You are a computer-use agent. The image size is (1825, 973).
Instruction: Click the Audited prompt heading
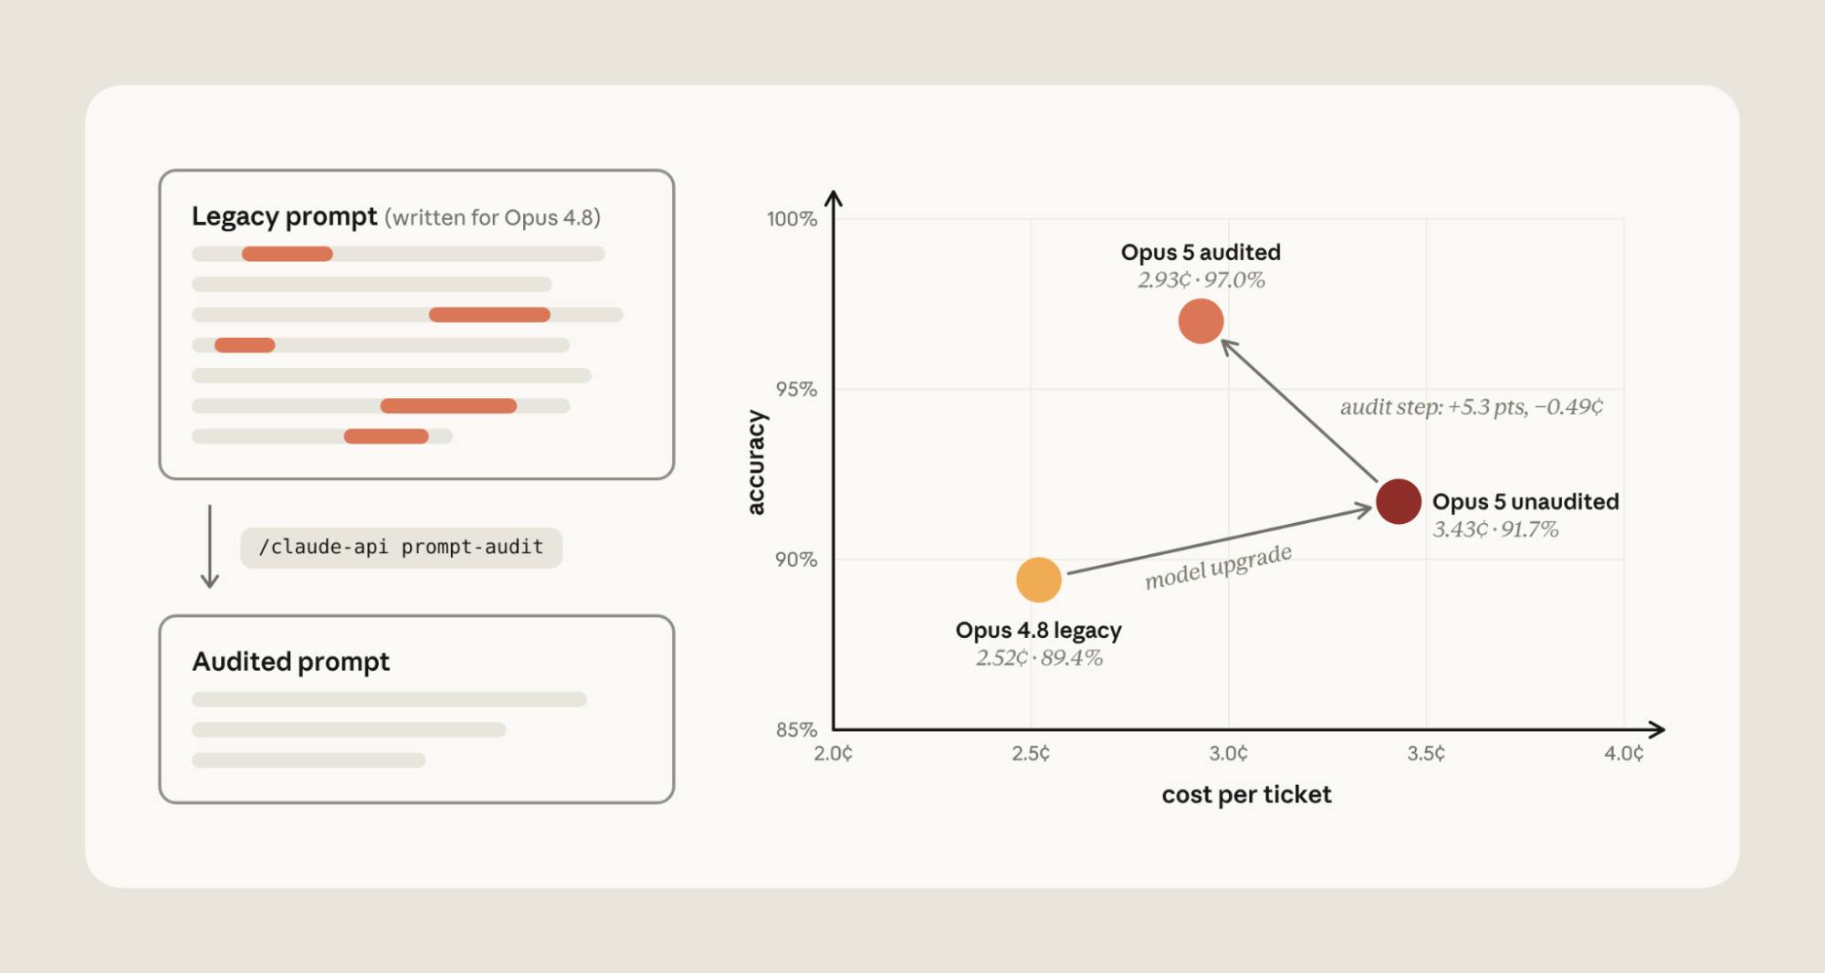[x=290, y=662]
